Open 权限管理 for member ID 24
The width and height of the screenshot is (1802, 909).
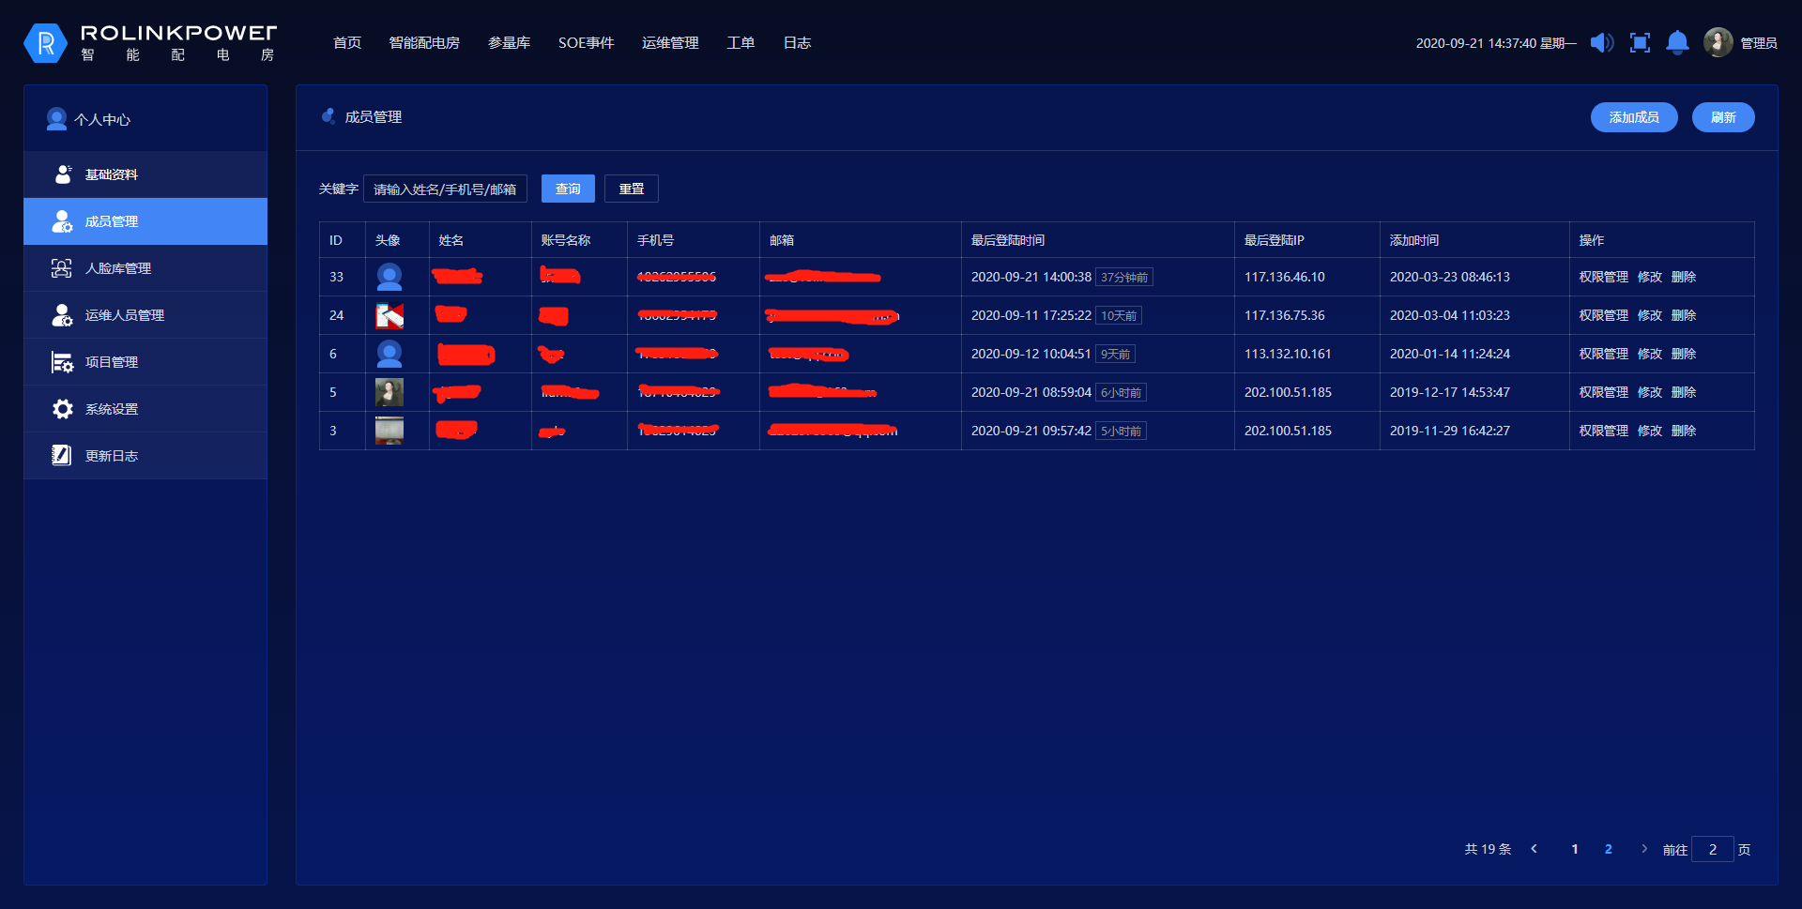1604,315
